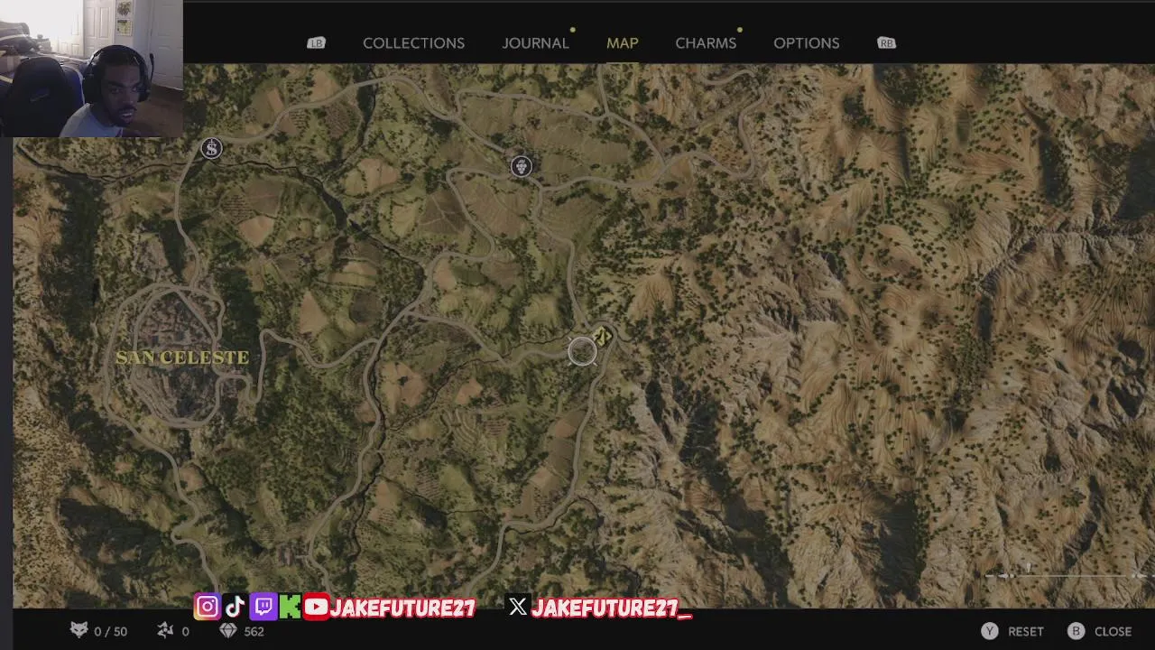The height and width of the screenshot is (650, 1155).
Task: Open the Charms tab
Action: (x=706, y=43)
